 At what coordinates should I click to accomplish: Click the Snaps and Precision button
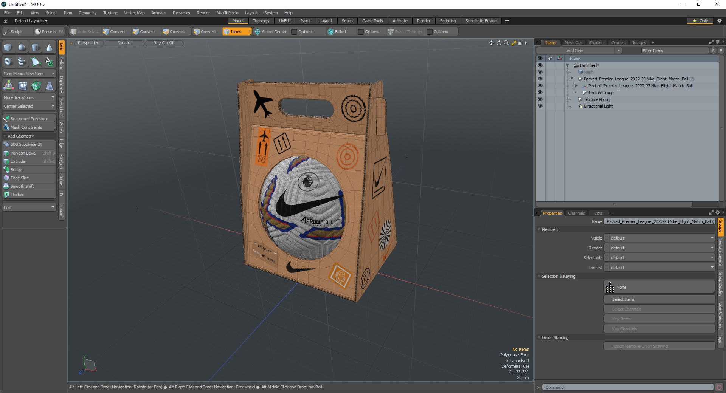(x=29, y=119)
